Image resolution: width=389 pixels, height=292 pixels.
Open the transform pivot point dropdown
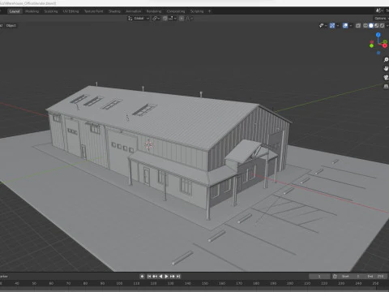(x=156, y=19)
